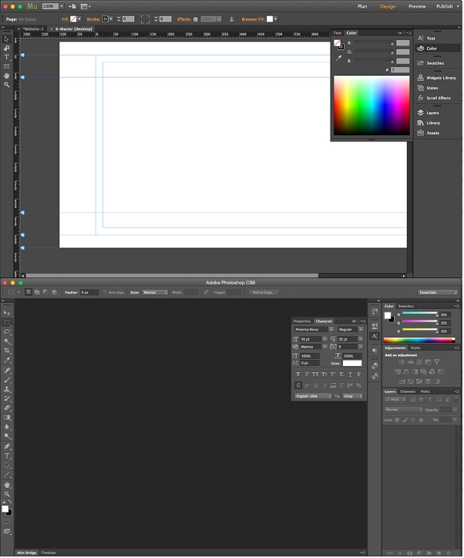This screenshot has width=464, height=558.
Task: Switch to the Website-1 document tab
Action: pos(33,29)
